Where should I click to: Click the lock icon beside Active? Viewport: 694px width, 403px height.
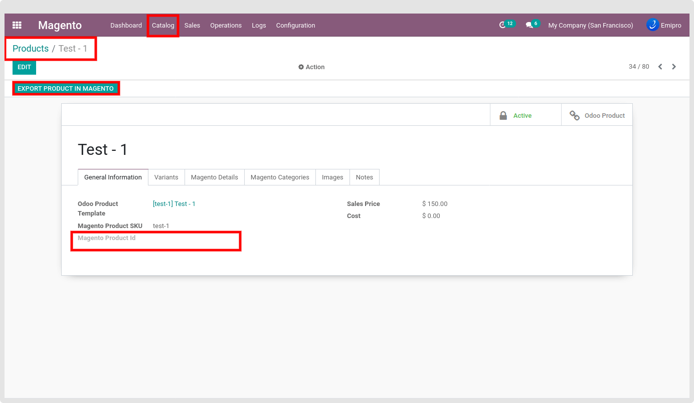[503, 115]
